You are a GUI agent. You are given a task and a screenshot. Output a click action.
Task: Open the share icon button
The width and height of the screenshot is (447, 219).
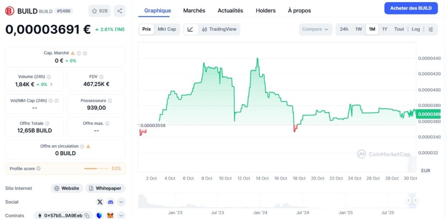coord(120,11)
